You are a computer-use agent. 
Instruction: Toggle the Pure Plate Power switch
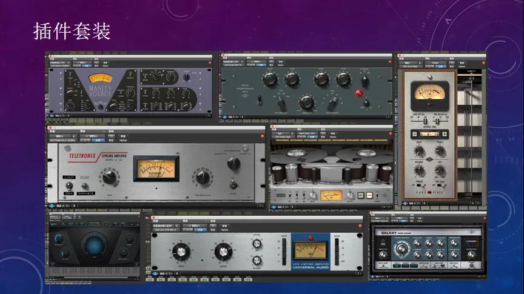pos(420,185)
